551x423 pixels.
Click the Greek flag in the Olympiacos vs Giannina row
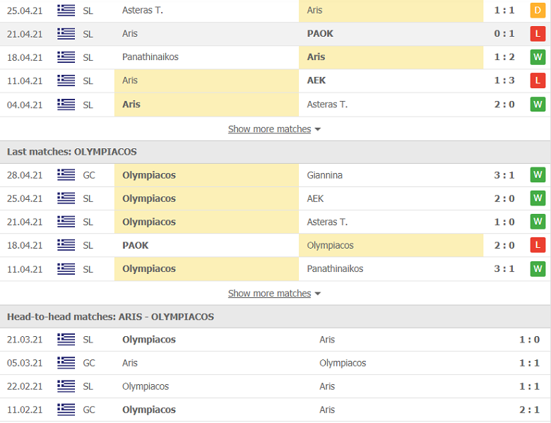pyautogui.click(x=66, y=175)
